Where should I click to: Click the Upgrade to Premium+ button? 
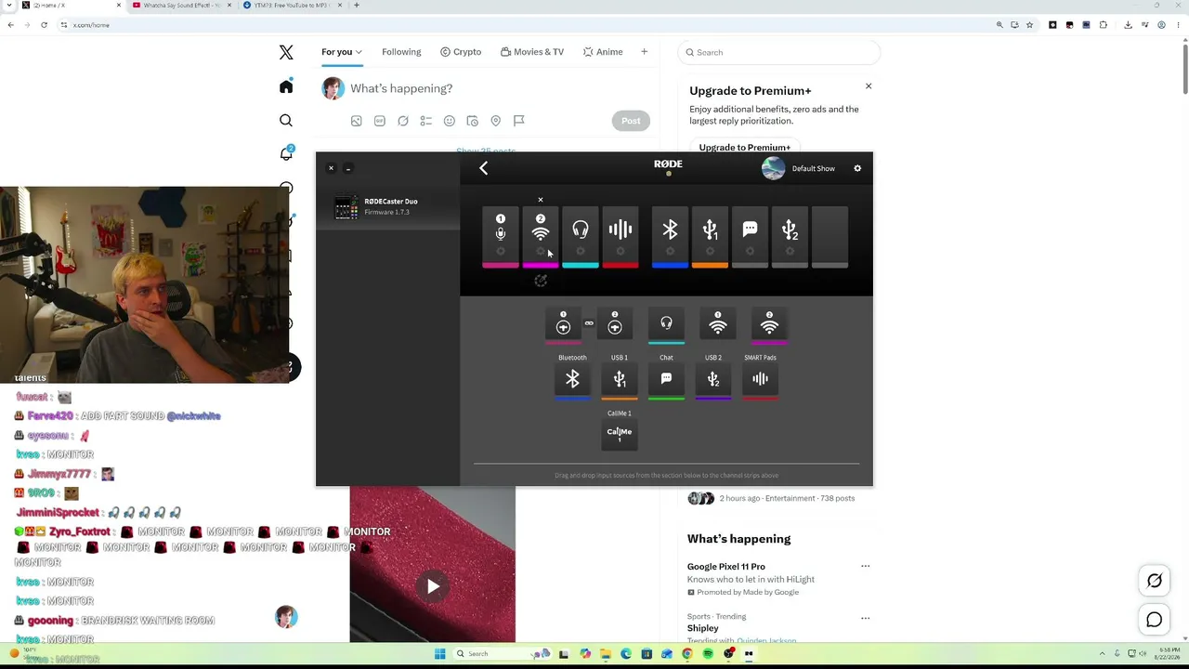coord(745,147)
